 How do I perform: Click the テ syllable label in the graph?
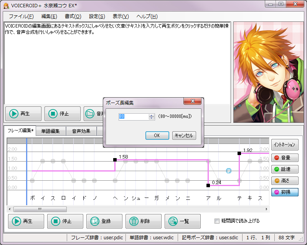(239, 198)
